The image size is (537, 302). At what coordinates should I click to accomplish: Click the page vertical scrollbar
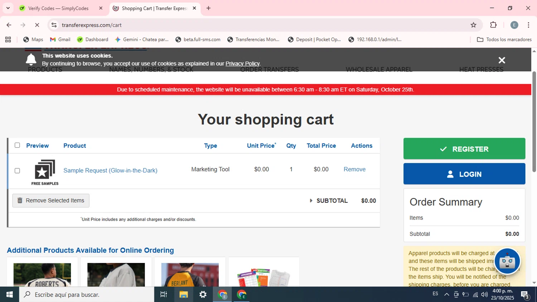tap(534, 122)
